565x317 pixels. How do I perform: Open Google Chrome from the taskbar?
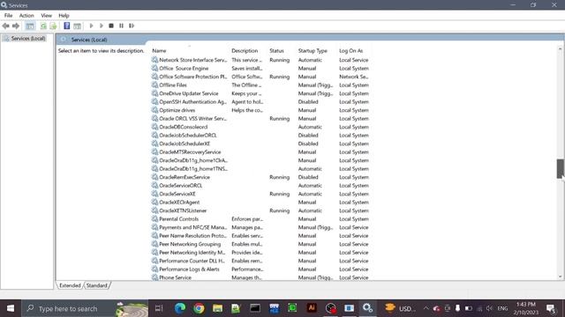point(199,308)
